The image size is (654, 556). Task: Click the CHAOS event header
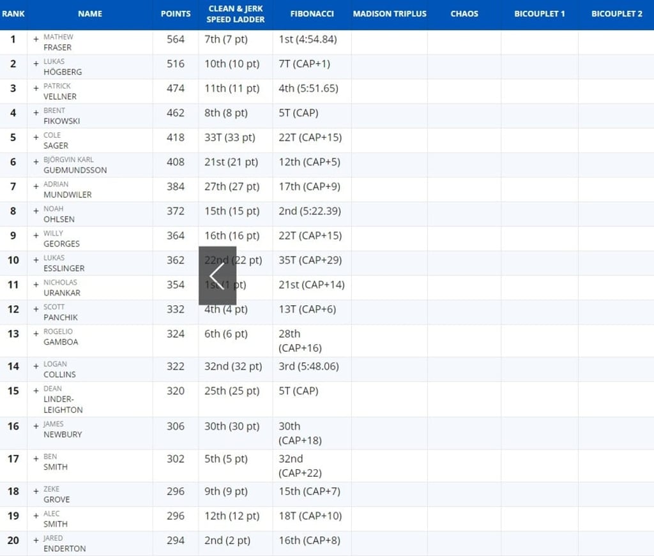point(464,13)
